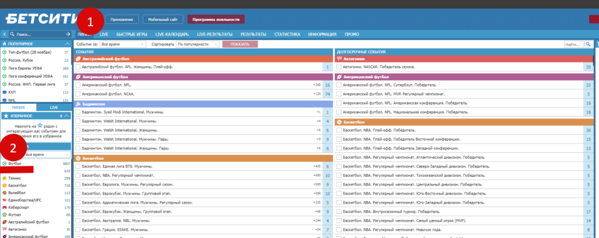599x238 pixels.
Task: Click the icon beside Лига Европы УЕФА
Action: pos(5,68)
